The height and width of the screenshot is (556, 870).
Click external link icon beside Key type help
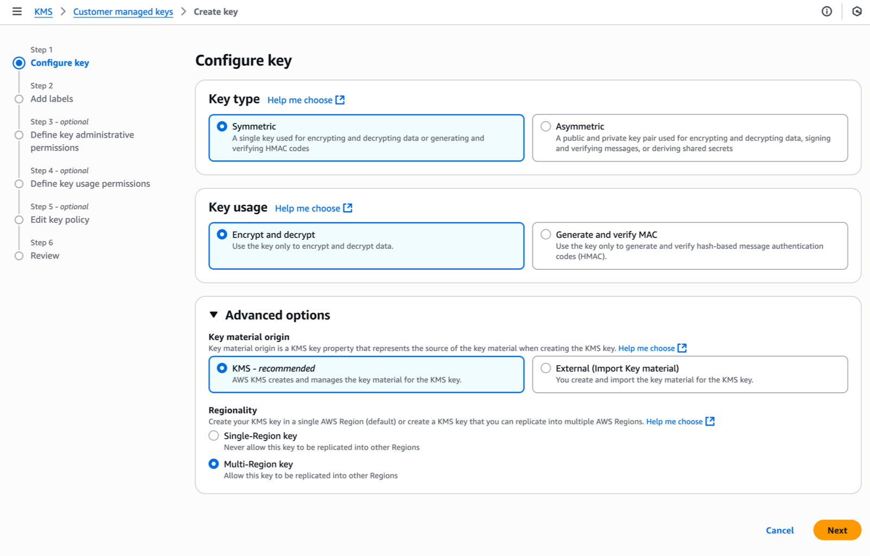click(340, 100)
